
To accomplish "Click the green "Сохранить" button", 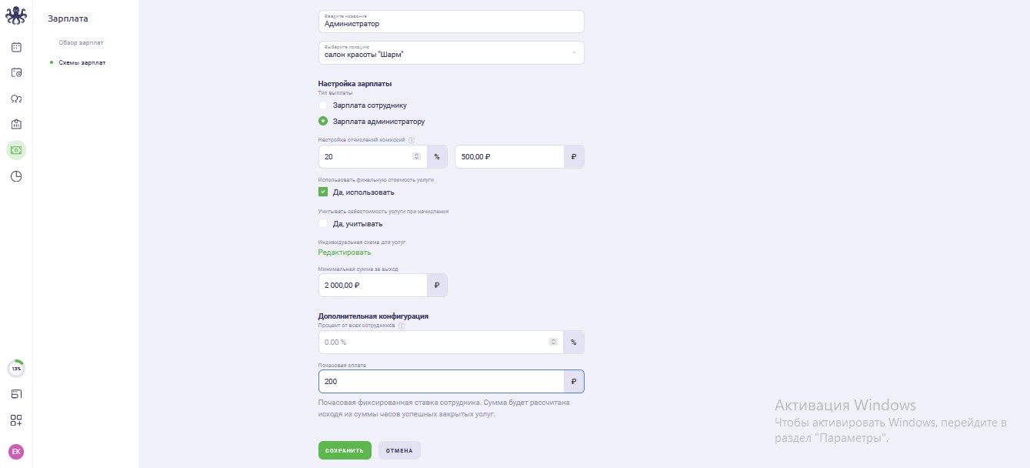I will 345,450.
